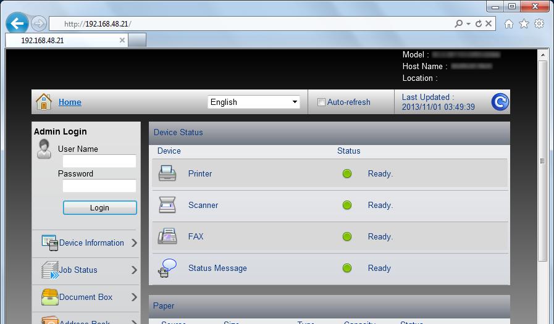Click the Status Message label
The height and width of the screenshot is (324, 554).
[217, 268]
